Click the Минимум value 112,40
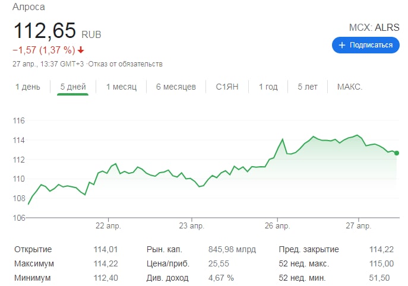Image resolution: width=408 pixels, height=286 pixels. pos(106,278)
